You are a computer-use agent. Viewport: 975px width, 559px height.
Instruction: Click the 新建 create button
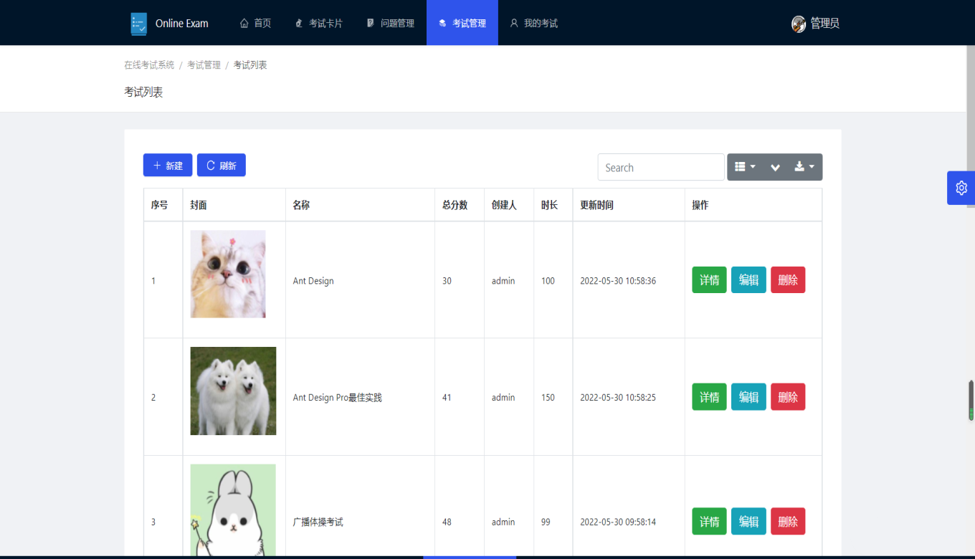168,165
